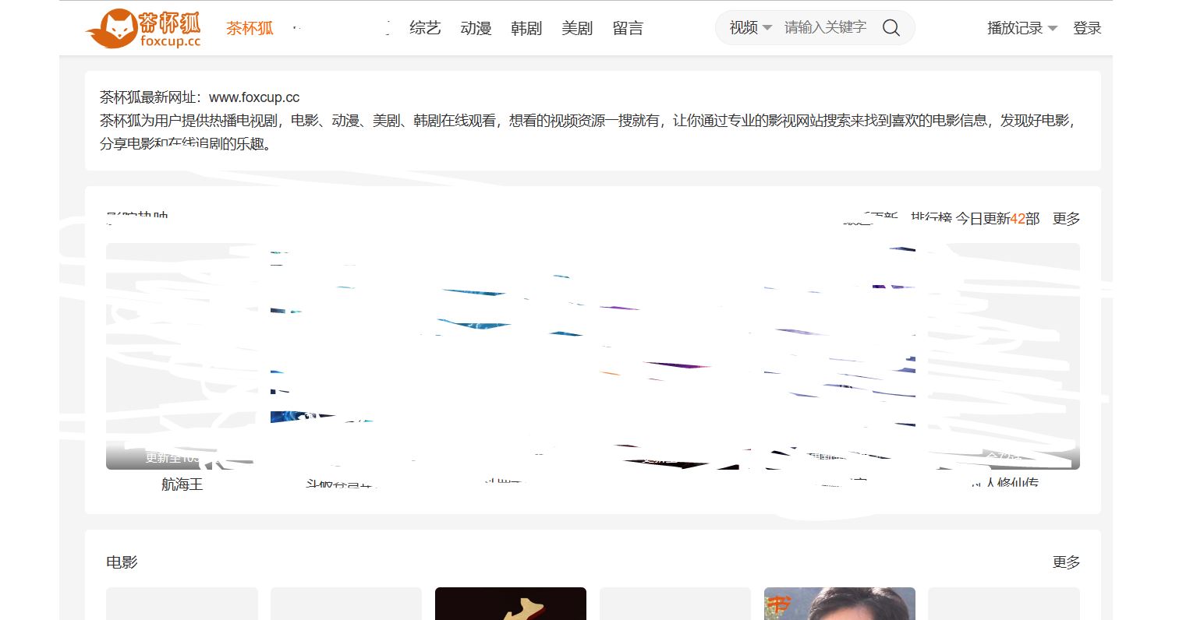Open the 航海王 title link
Image resolution: width=1204 pixels, height=620 pixels.
[x=182, y=484]
